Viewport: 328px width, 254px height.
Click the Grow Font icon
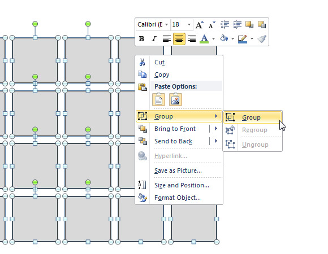[x=200, y=25]
